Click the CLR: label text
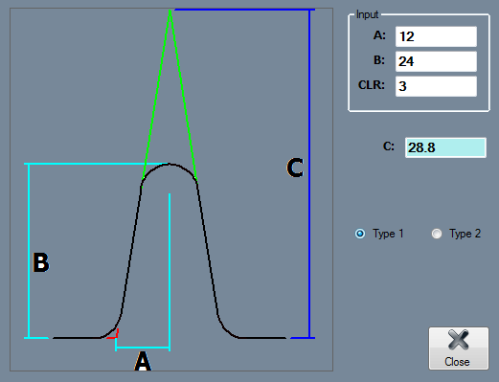 tap(372, 85)
